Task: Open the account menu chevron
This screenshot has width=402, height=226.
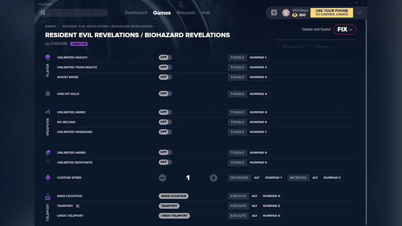Action: pyautogui.click(x=359, y=13)
